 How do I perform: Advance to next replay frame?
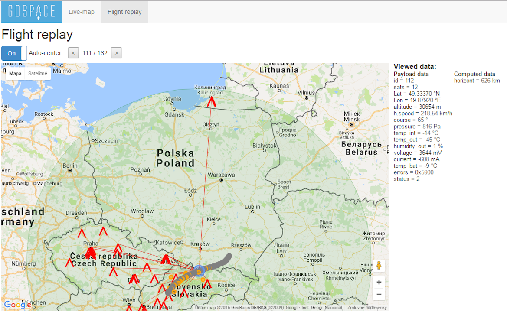[x=116, y=53]
